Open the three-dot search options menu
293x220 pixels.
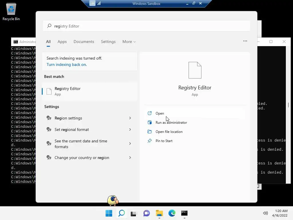click(x=245, y=41)
